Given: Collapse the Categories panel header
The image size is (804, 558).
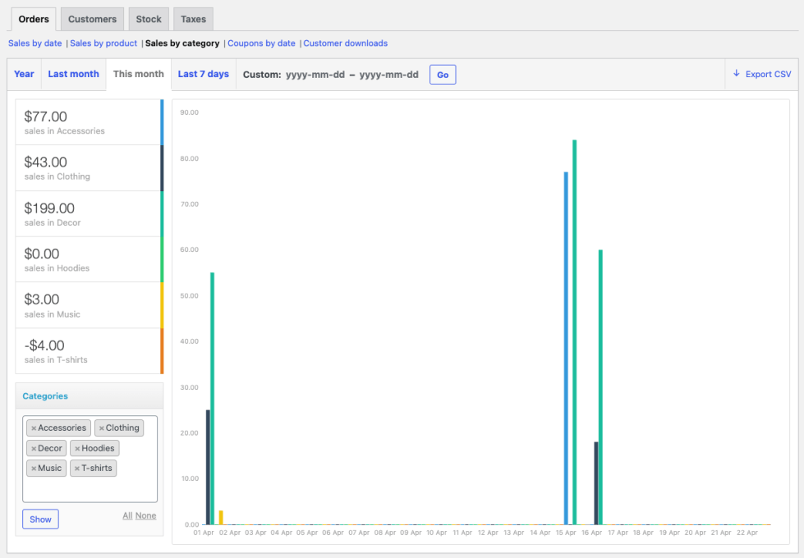Looking at the screenshot, I should click(89, 396).
